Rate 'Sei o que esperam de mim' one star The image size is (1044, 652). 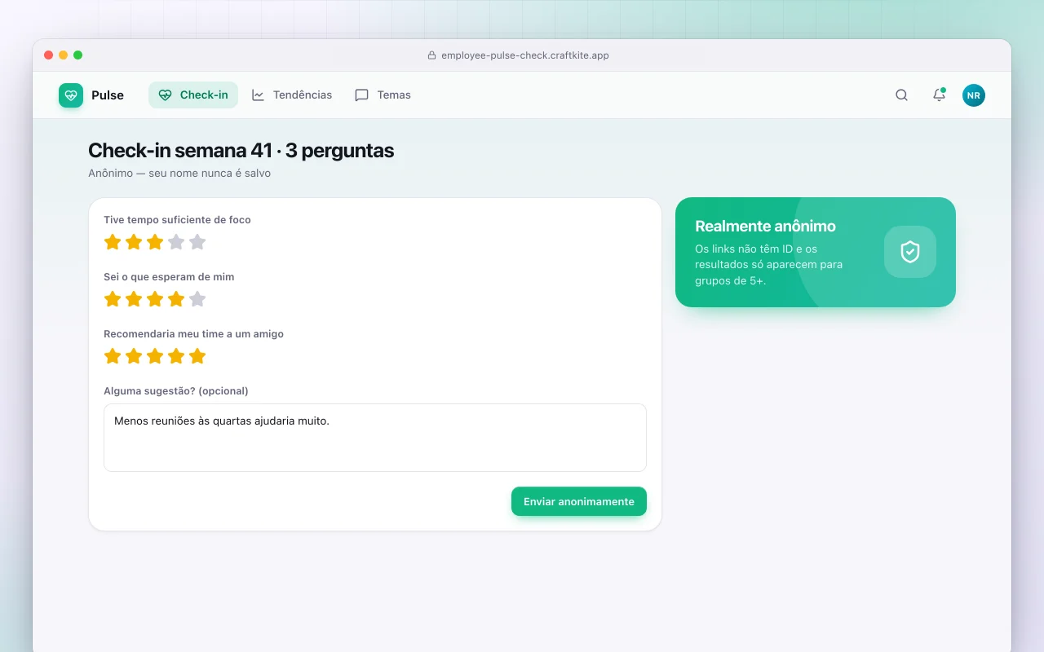pyautogui.click(x=113, y=299)
